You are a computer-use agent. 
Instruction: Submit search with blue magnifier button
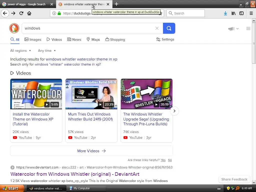[169, 28]
